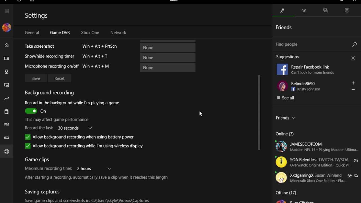Remove Belindia8690 suggestion with minus icon
The height and width of the screenshot is (203, 361).
pyautogui.click(x=353, y=90)
